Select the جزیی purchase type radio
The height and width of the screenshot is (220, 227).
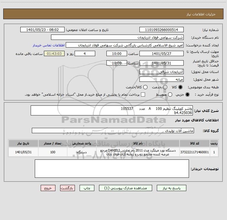point(187,94)
